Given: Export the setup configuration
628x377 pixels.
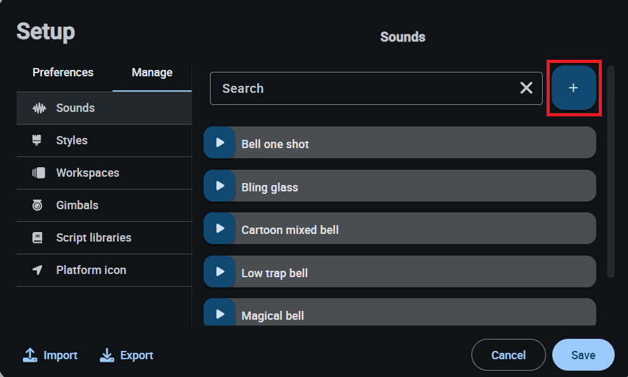Looking at the screenshot, I should (127, 355).
